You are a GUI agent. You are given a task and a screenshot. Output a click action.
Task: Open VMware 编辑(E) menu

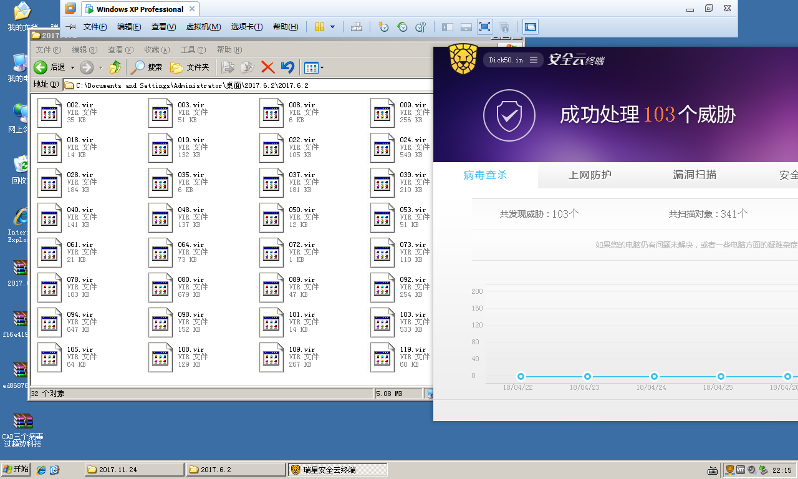point(129,27)
